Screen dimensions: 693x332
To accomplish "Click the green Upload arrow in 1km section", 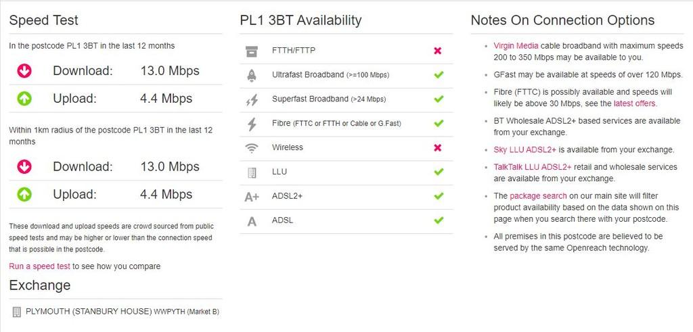I will click(x=24, y=194).
